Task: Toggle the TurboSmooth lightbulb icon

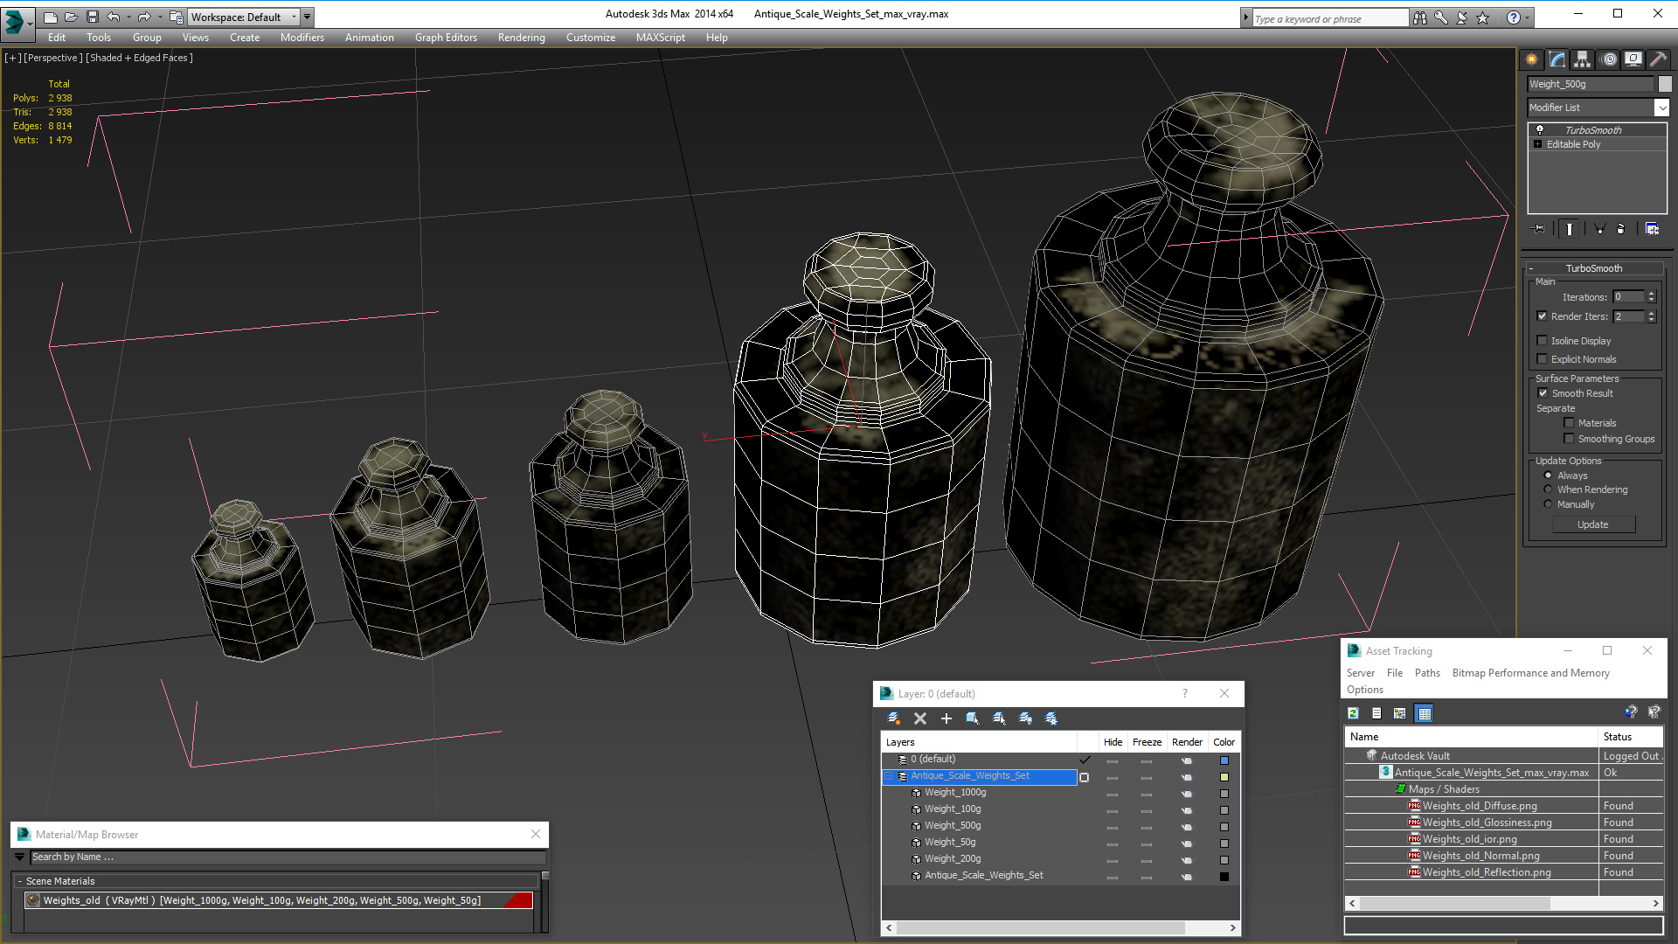Action: (1540, 129)
